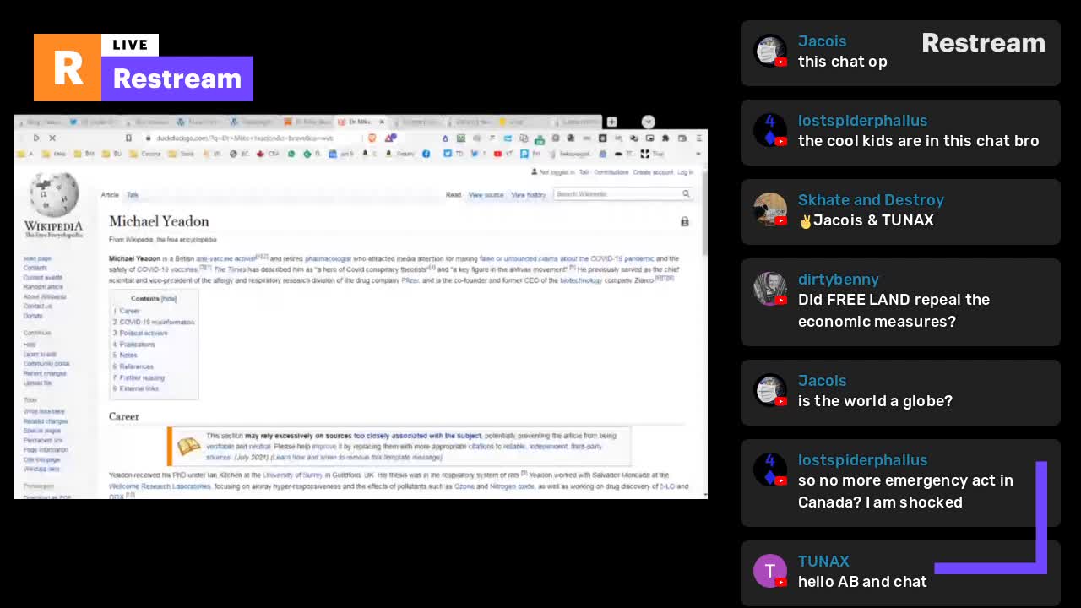Screen dimensions: 1081x608
Task: Click the Donate sidebar link
Action: pos(33,316)
